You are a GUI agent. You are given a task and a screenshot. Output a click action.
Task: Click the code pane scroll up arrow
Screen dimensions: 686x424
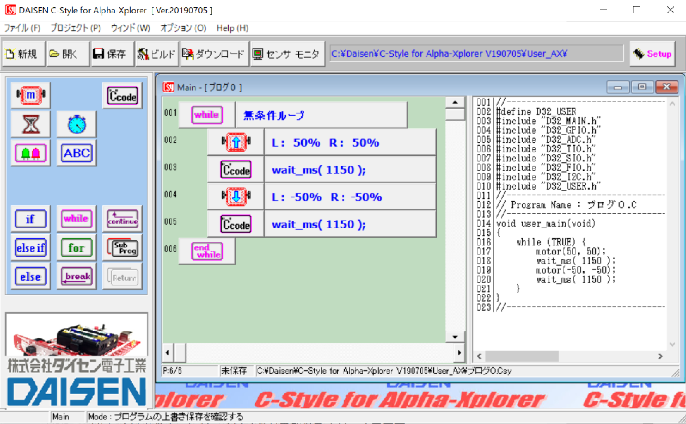pyautogui.click(x=672, y=104)
